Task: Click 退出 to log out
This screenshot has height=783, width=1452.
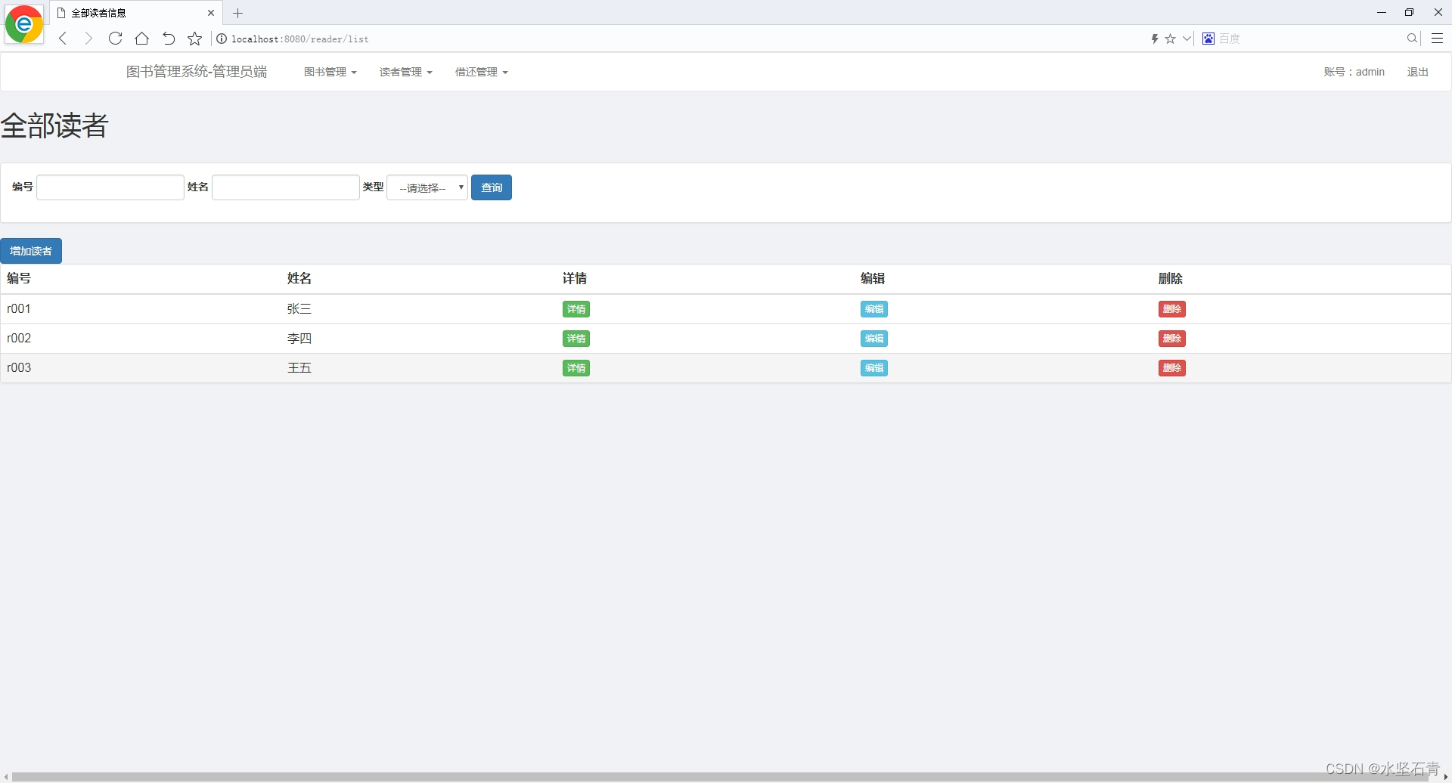Action: click(1417, 72)
